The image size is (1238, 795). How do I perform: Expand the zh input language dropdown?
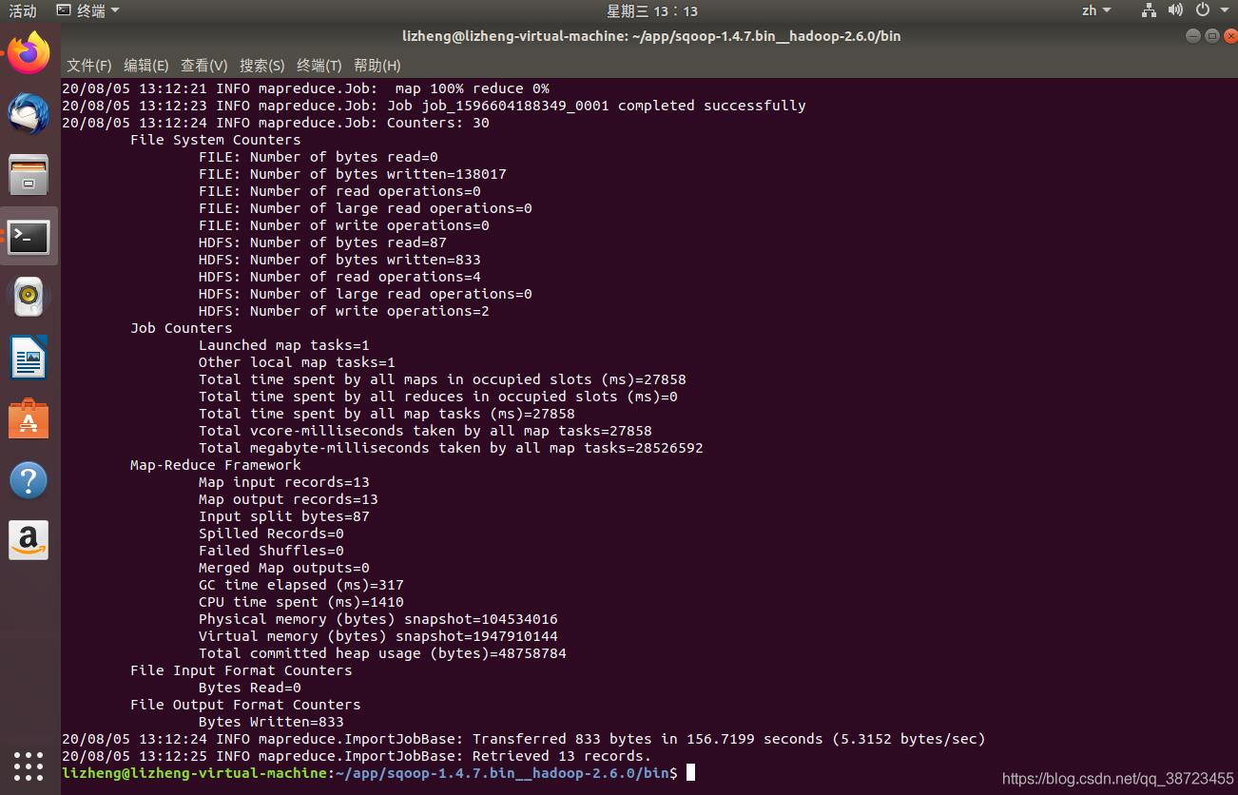click(1095, 10)
